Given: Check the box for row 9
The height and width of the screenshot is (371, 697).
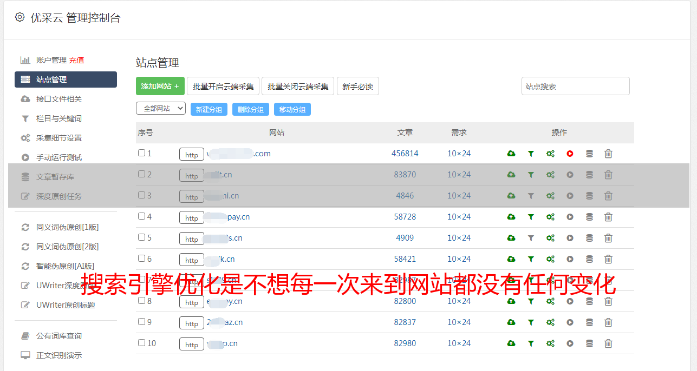Looking at the screenshot, I should point(141,322).
